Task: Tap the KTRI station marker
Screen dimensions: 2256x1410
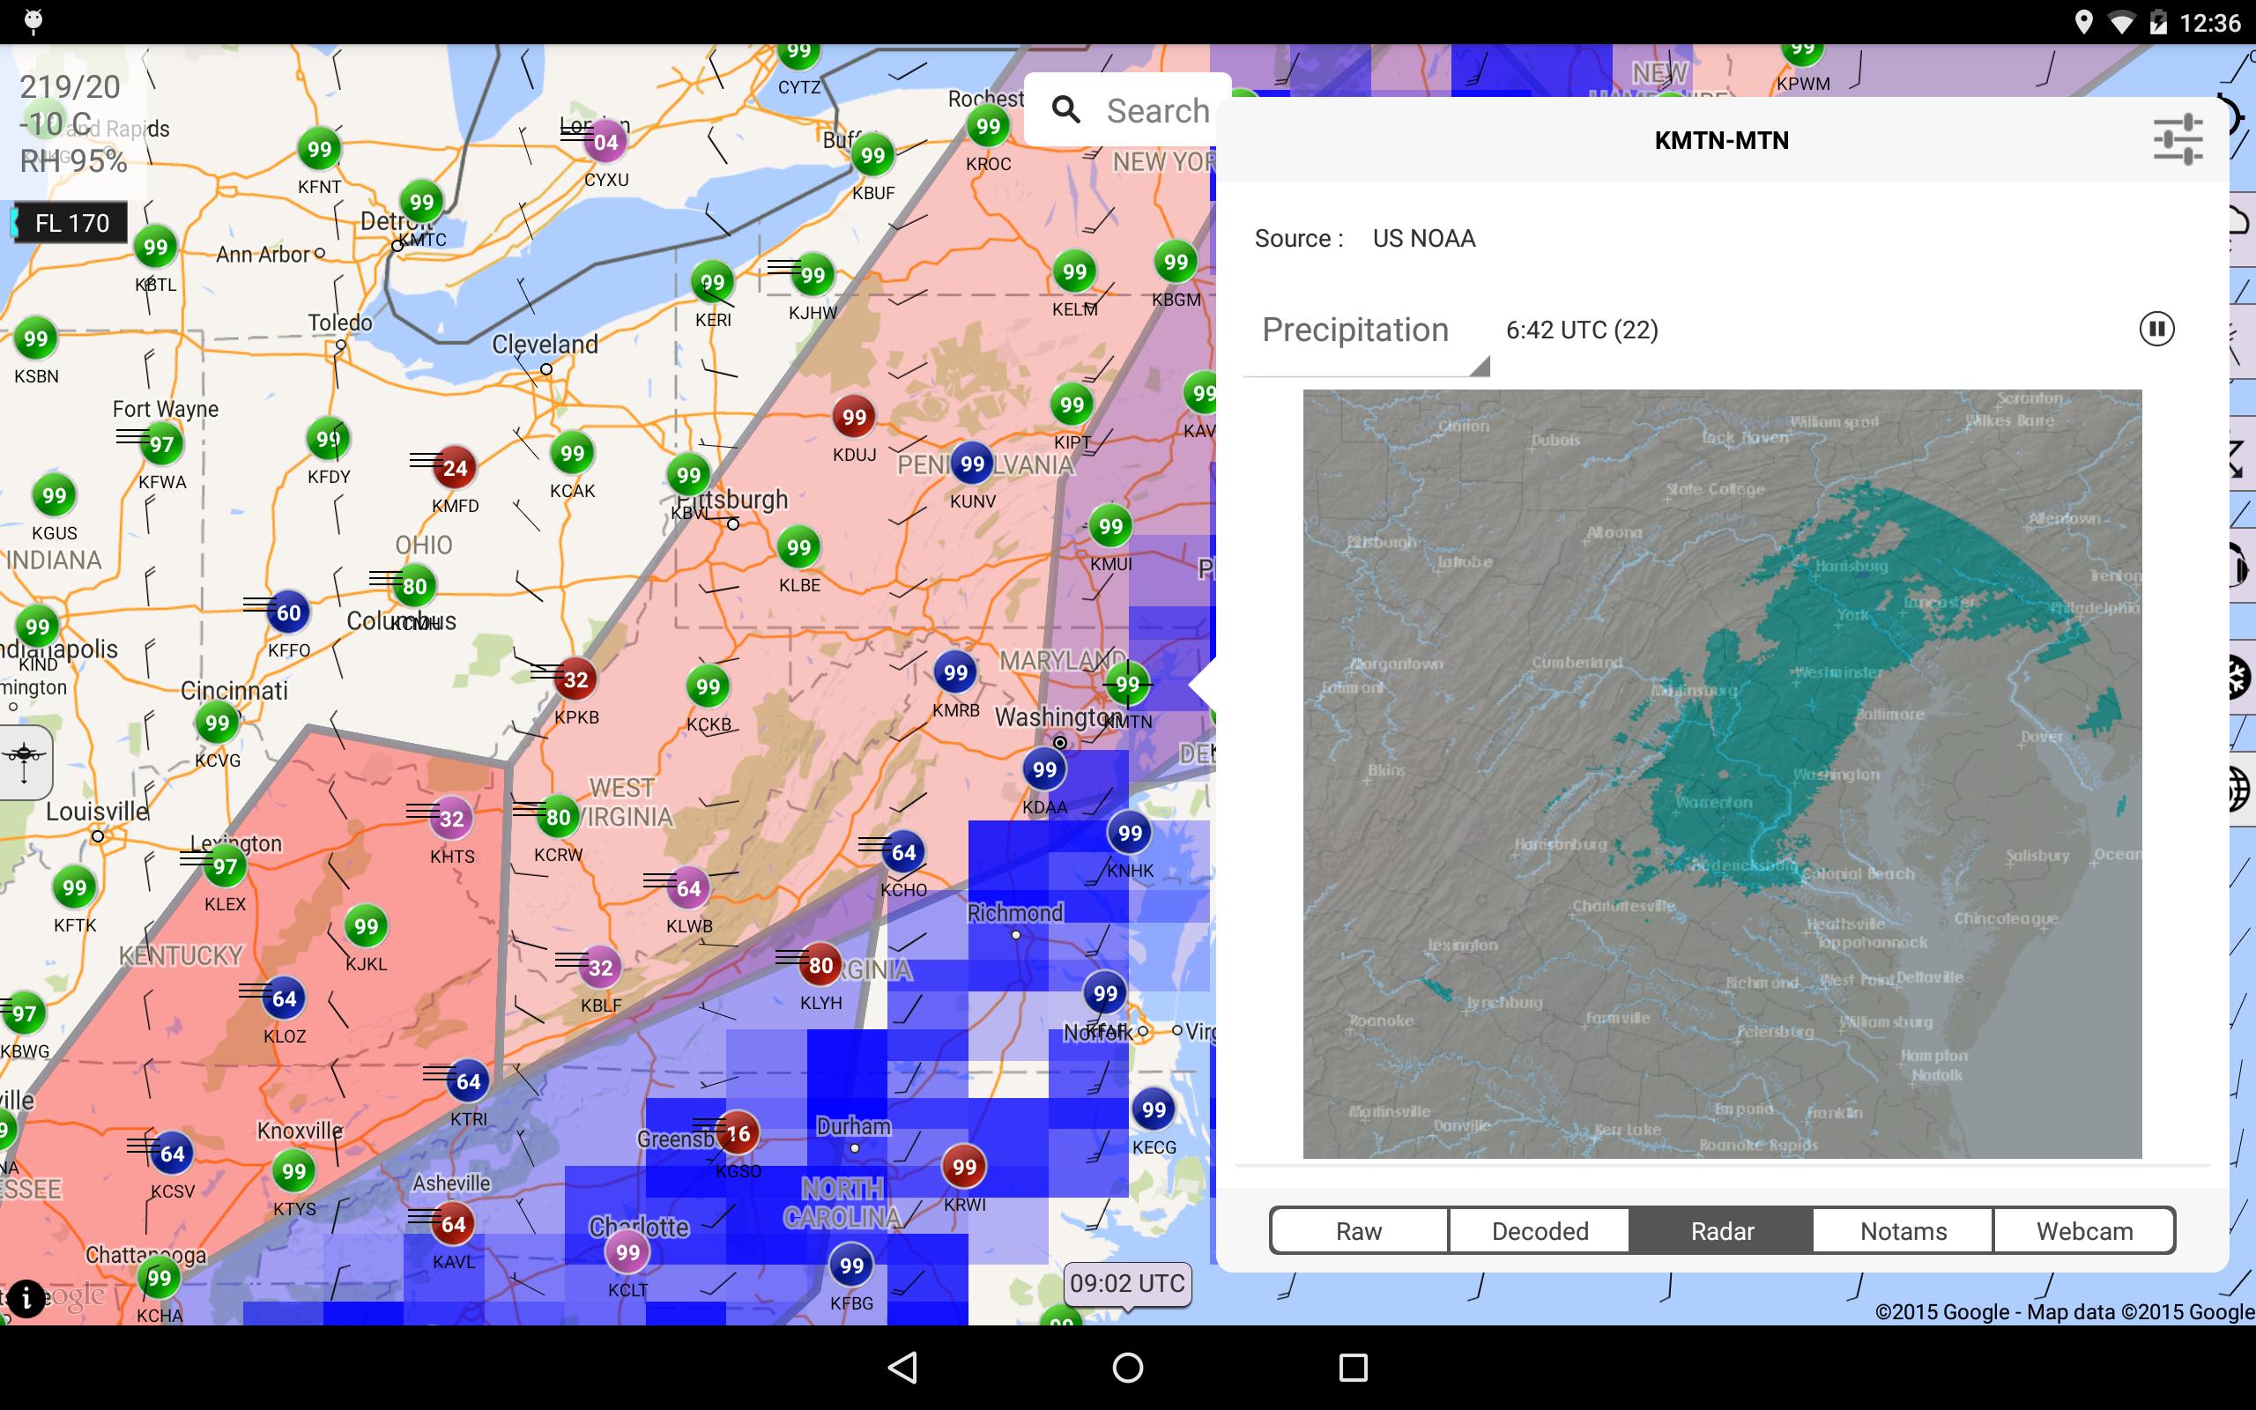Action: coord(468,1082)
